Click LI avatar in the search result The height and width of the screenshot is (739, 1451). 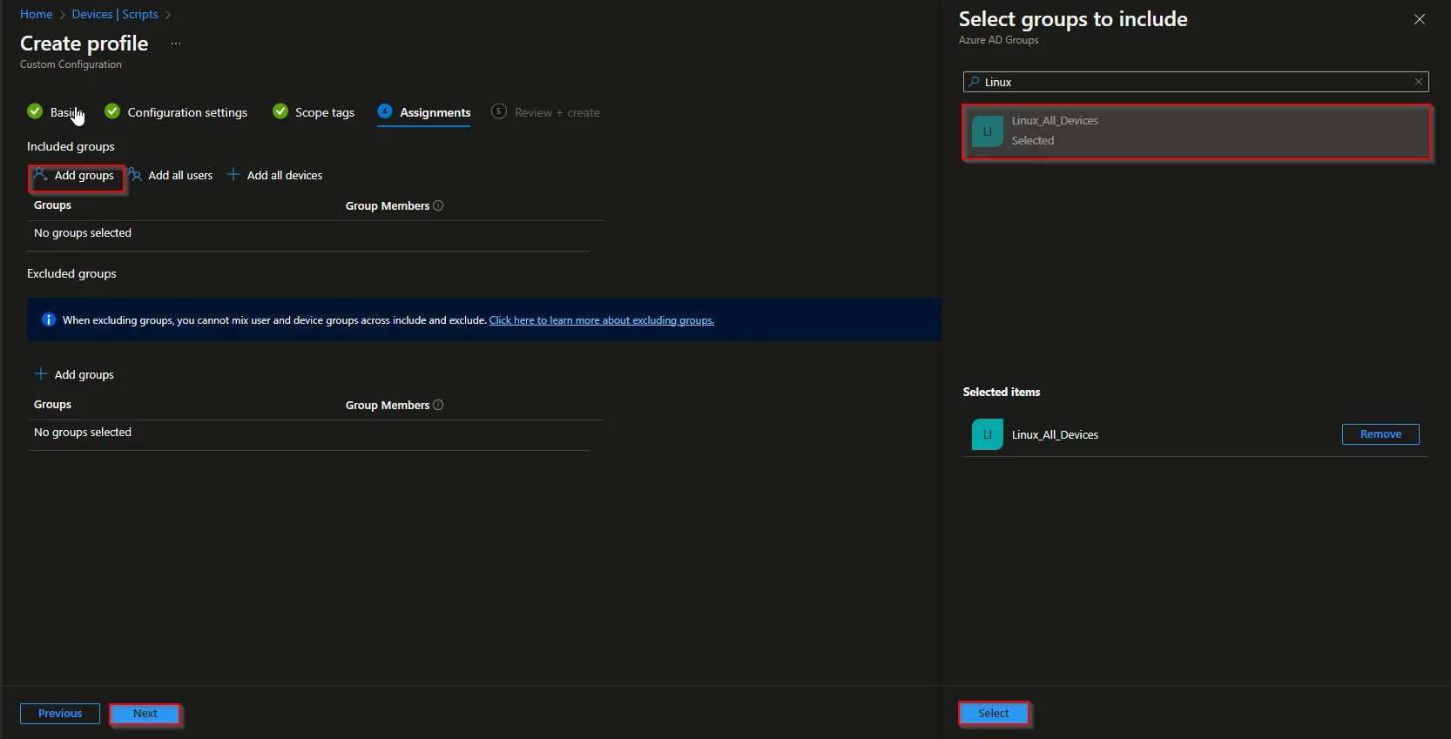988,131
